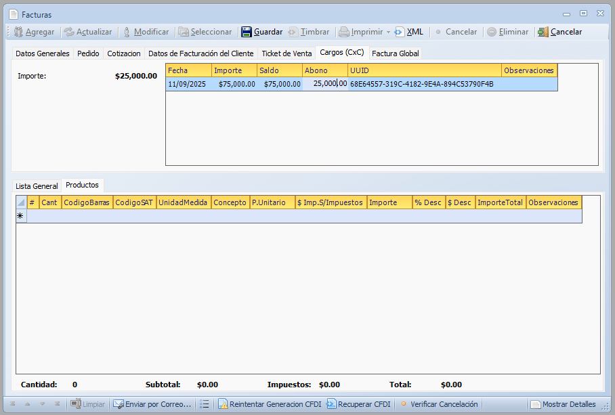615x415 pixels.
Task: Click the Enviar por Correo envelope icon
Action: 119,404
